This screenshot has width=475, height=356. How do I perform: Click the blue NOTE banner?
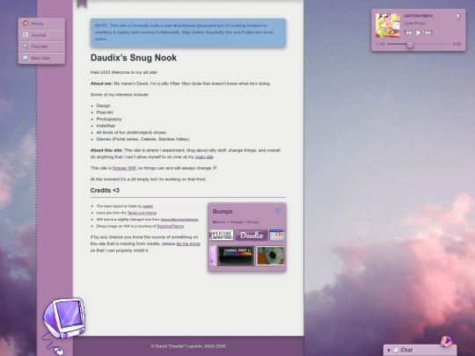pos(188,33)
